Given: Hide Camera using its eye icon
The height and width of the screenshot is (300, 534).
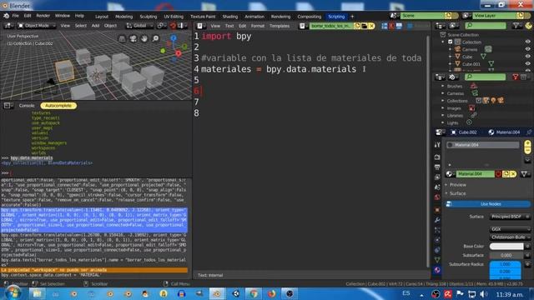Looking at the screenshot, I should tap(527, 49).
